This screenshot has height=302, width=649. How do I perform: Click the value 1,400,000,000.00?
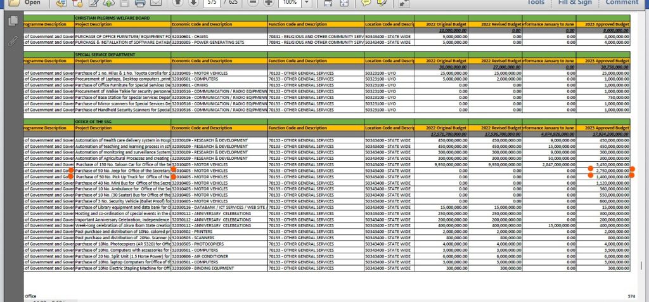(x=613, y=177)
